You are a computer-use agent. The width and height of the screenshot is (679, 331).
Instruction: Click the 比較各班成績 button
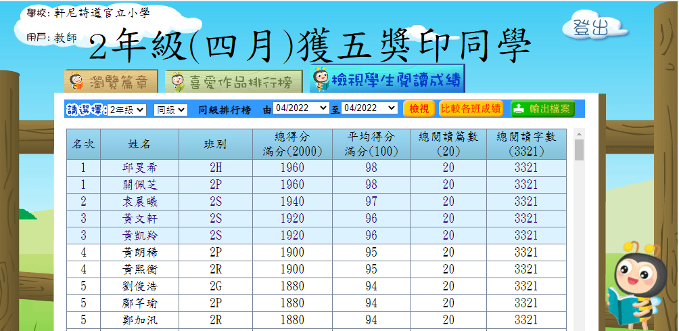pos(471,109)
